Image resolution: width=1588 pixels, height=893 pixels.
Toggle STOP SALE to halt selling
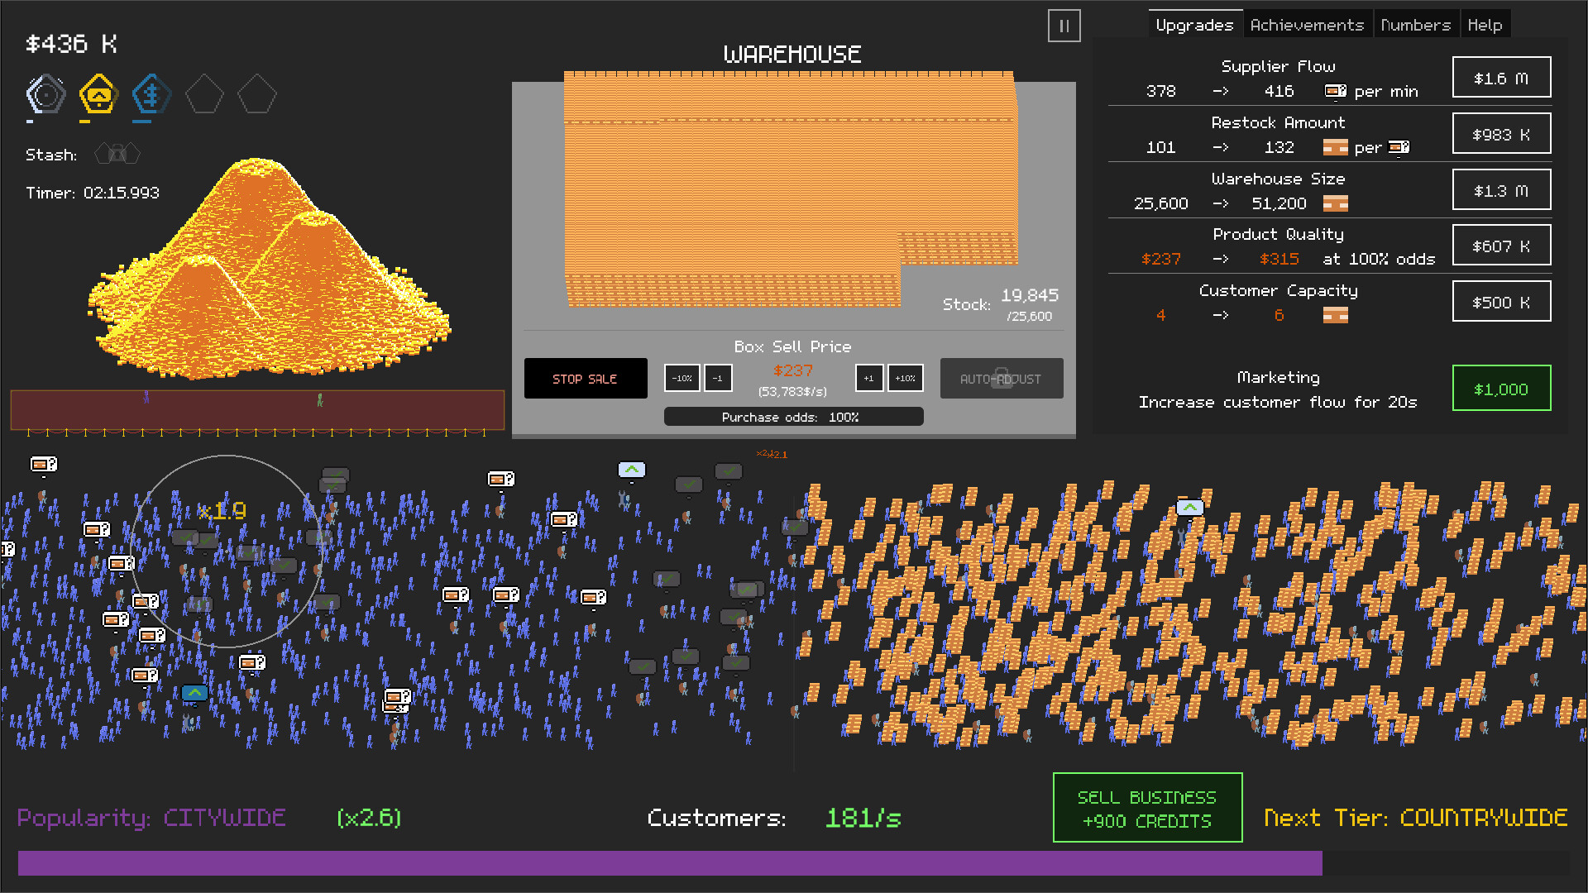585,378
